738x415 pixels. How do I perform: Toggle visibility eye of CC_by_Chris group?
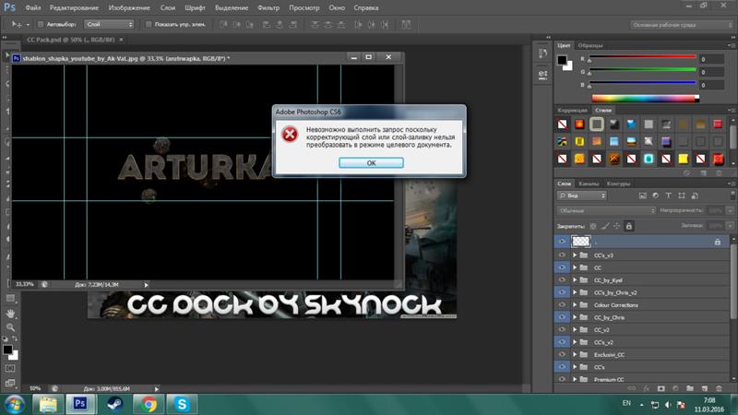pyautogui.click(x=562, y=317)
